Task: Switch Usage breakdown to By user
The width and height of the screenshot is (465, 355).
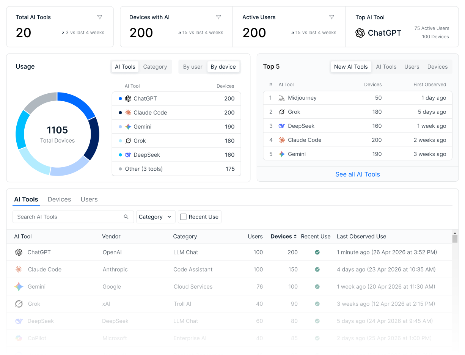Action: point(193,67)
